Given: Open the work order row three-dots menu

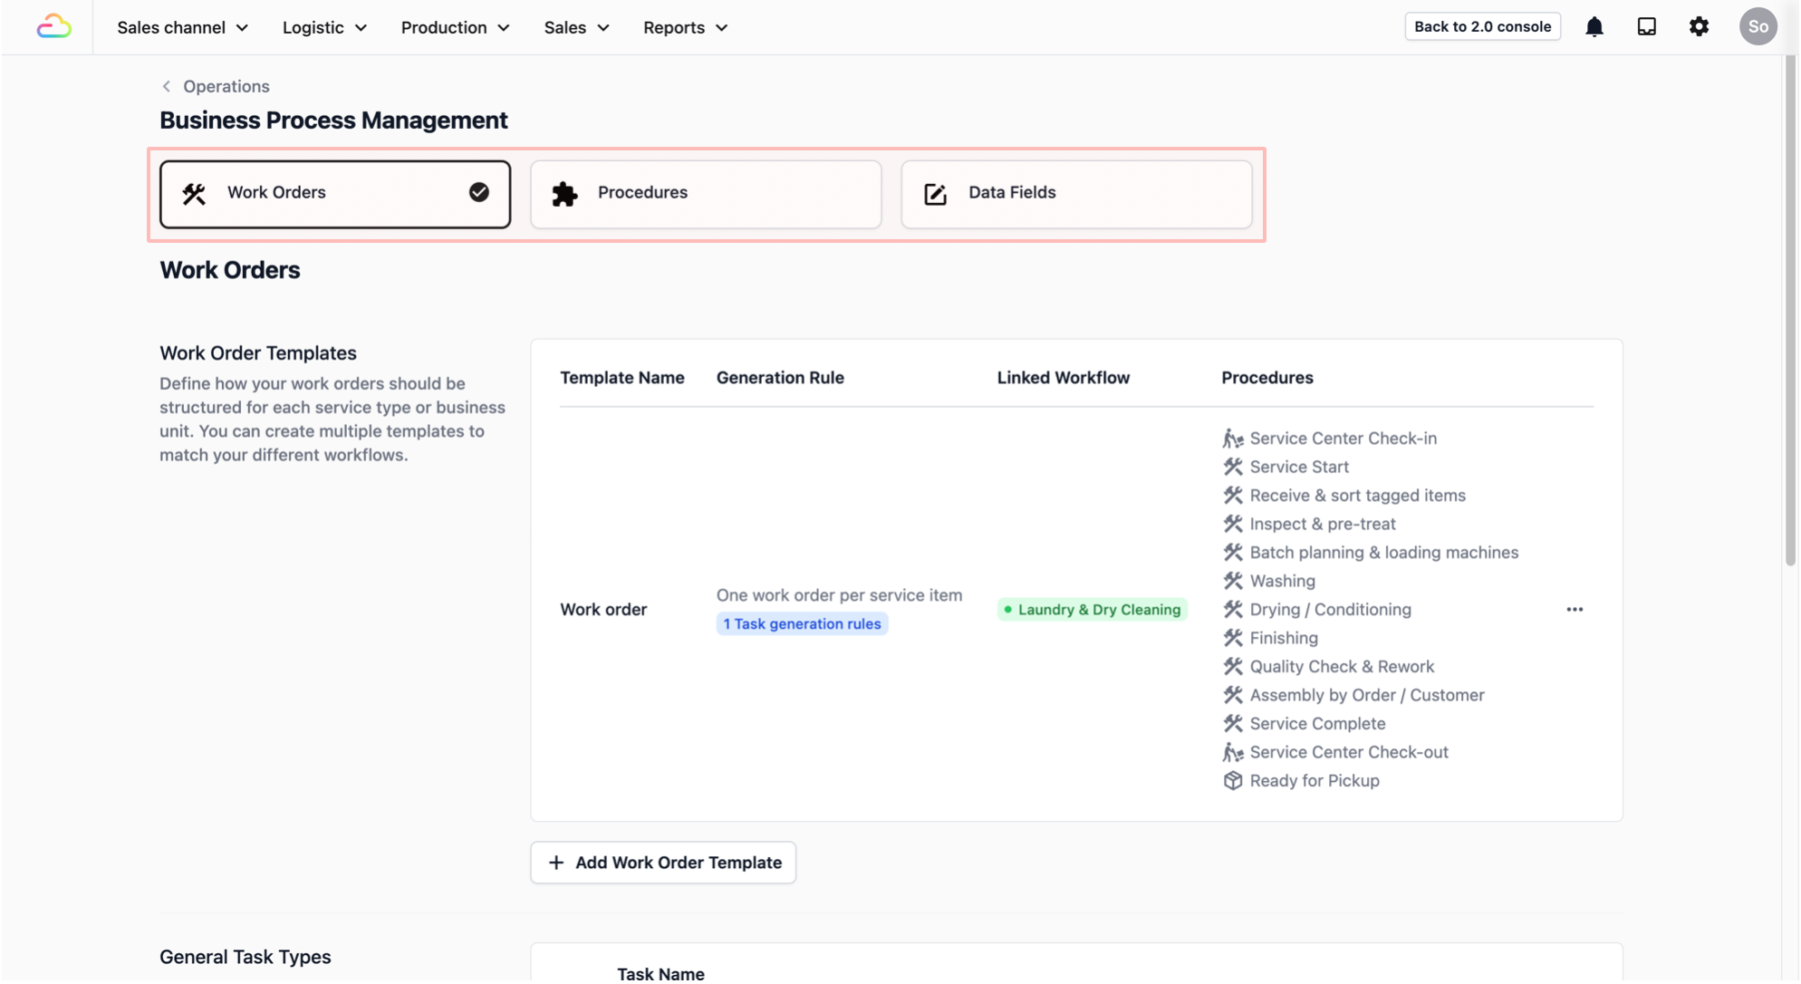Looking at the screenshot, I should (x=1575, y=610).
